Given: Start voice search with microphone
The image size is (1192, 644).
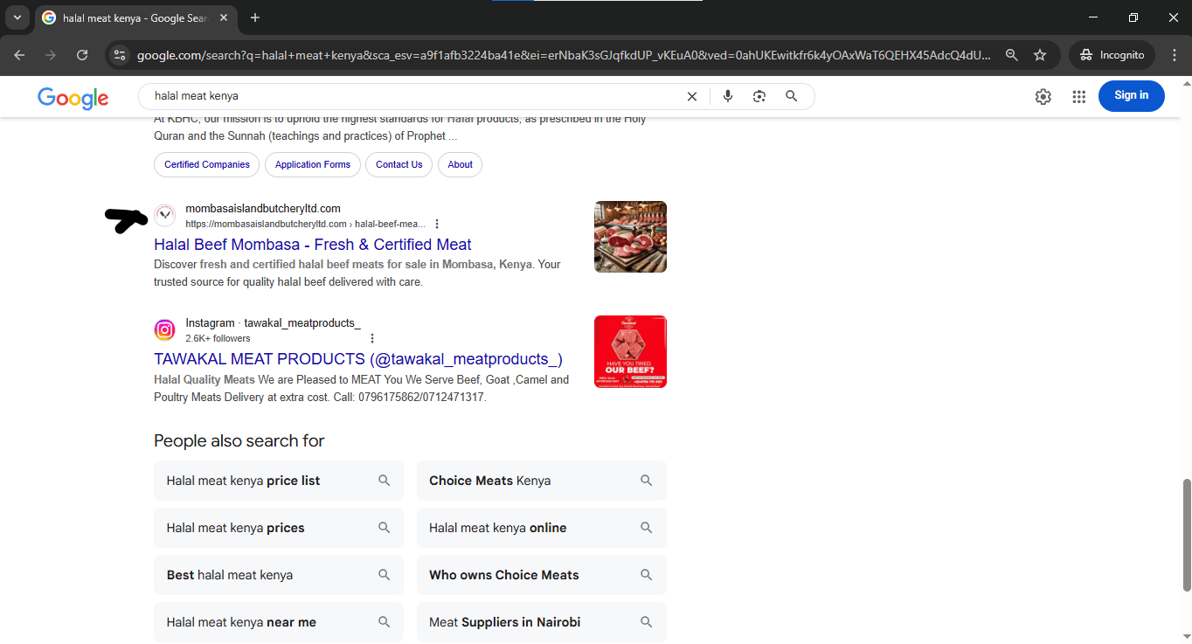Looking at the screenshot, I should [728, 96].
